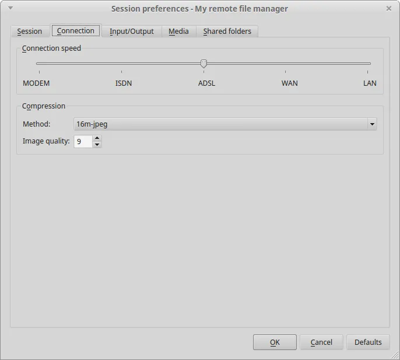This screenshot has height=360, width=400.
Task: Go to the Media tab
Action: tap(178, 32)
